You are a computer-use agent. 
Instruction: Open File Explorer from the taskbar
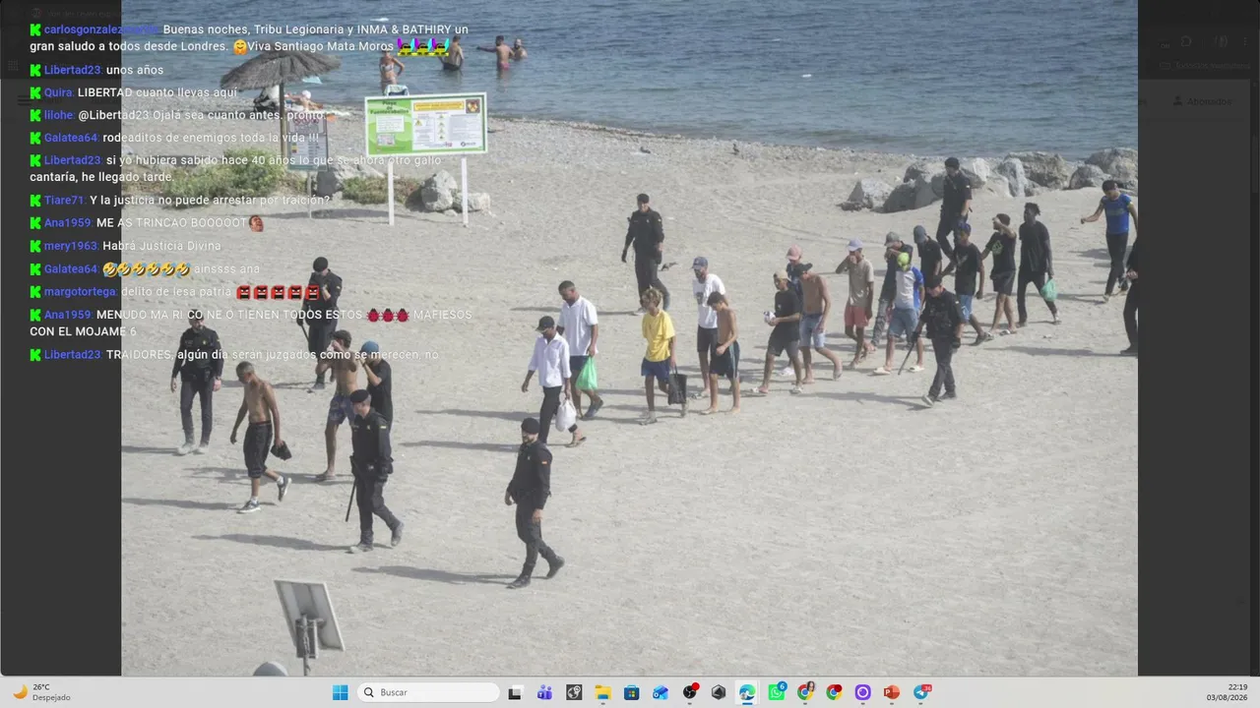[x=602, y=692]
